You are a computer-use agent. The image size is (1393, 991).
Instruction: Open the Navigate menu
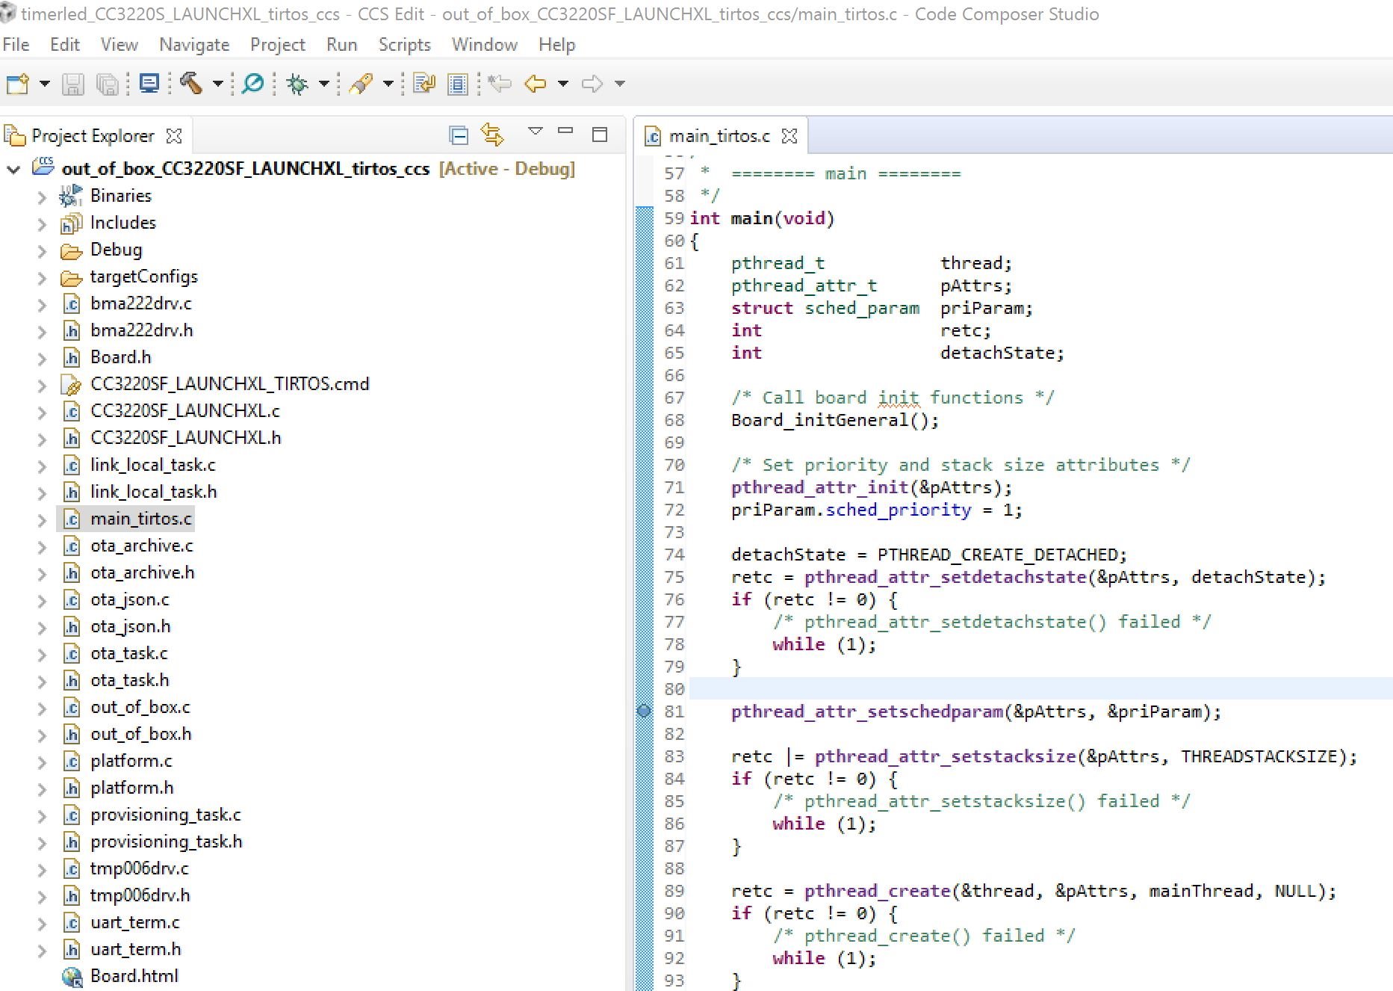tap(194, 45)
